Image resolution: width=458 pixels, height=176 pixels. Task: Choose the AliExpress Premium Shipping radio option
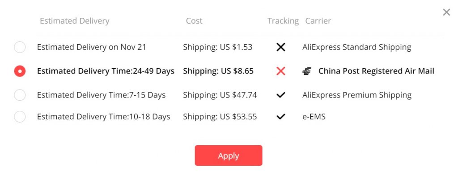tap(20, 95)
